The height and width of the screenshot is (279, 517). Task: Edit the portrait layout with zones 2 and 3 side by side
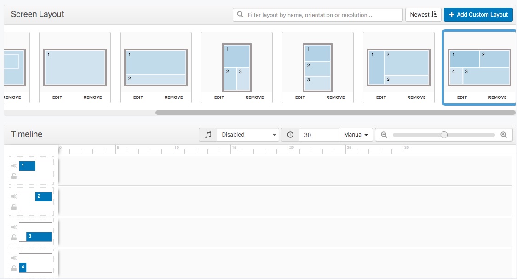tap(219, 97)
